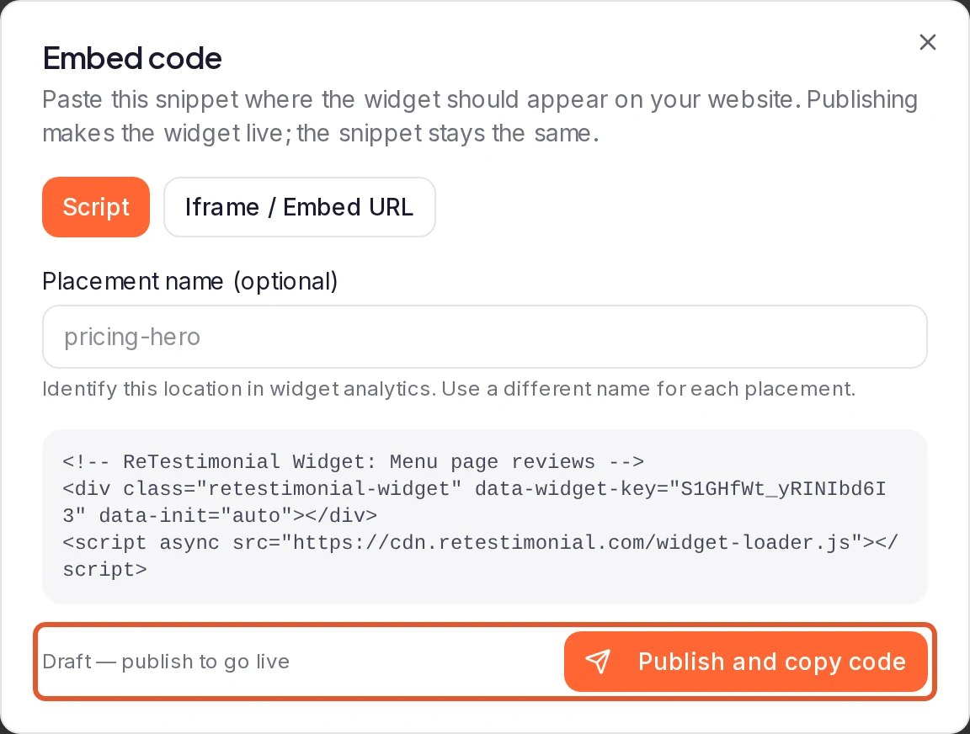Switch to Iframe / Embed URL tab
Screen dimensions: 970x734
click(x=300, y=207)
